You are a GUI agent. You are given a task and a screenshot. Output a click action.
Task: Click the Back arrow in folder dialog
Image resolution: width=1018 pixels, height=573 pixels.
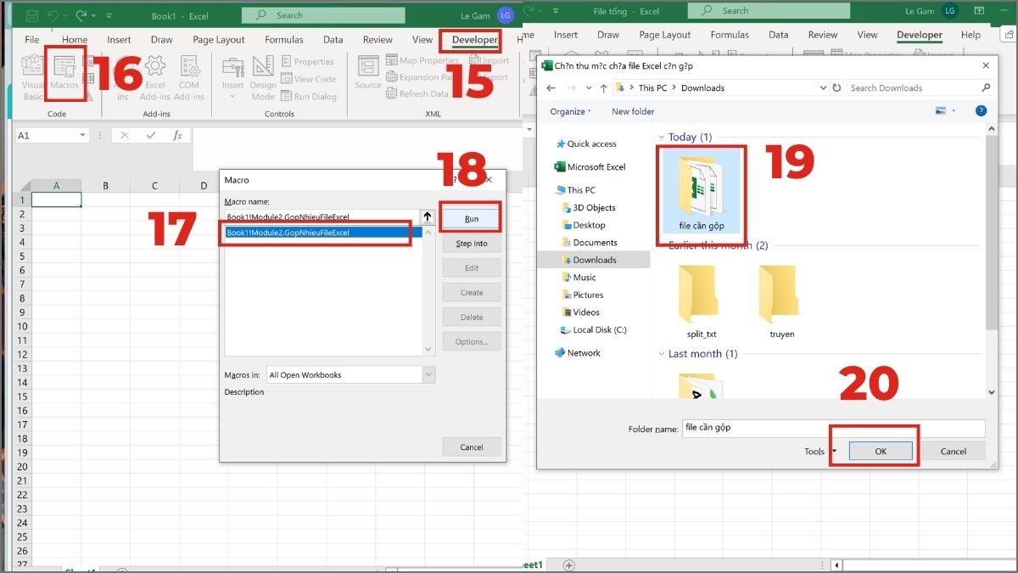[x=551, y=87]
